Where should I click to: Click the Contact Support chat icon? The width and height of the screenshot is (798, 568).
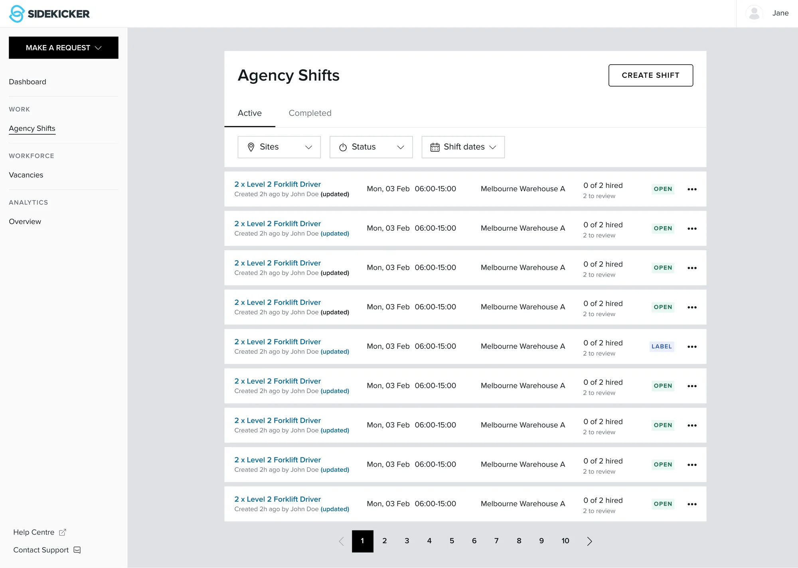click(x=77, y=550)
